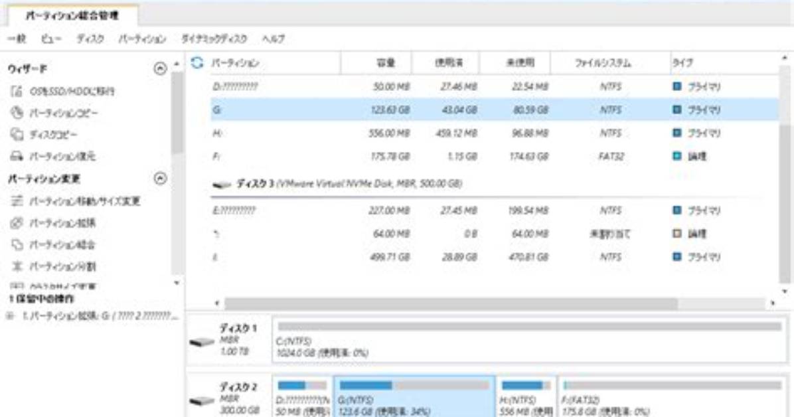Click the パーティション分割 link text
The image size is (794, 417).
[x=62, y=266]
